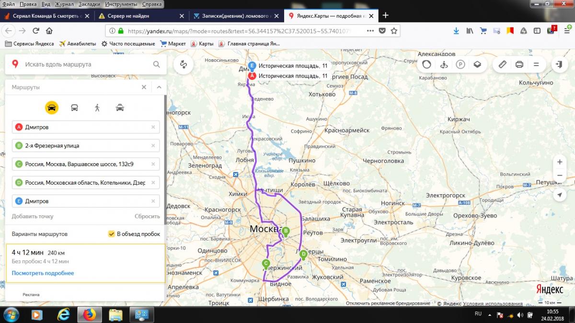Open Windows Start menu
Screen dimensions: 575x323
point(11,314)
